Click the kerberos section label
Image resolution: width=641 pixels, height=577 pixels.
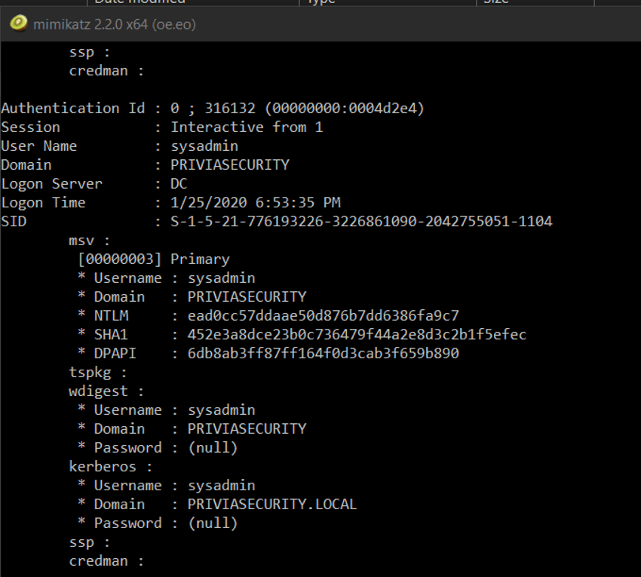[110, 467]
